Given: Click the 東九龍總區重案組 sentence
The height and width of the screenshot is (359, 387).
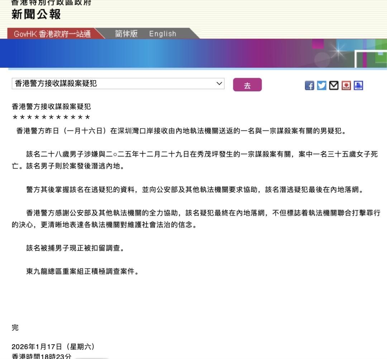Looking at the screenshot, I should click(82, 272).
